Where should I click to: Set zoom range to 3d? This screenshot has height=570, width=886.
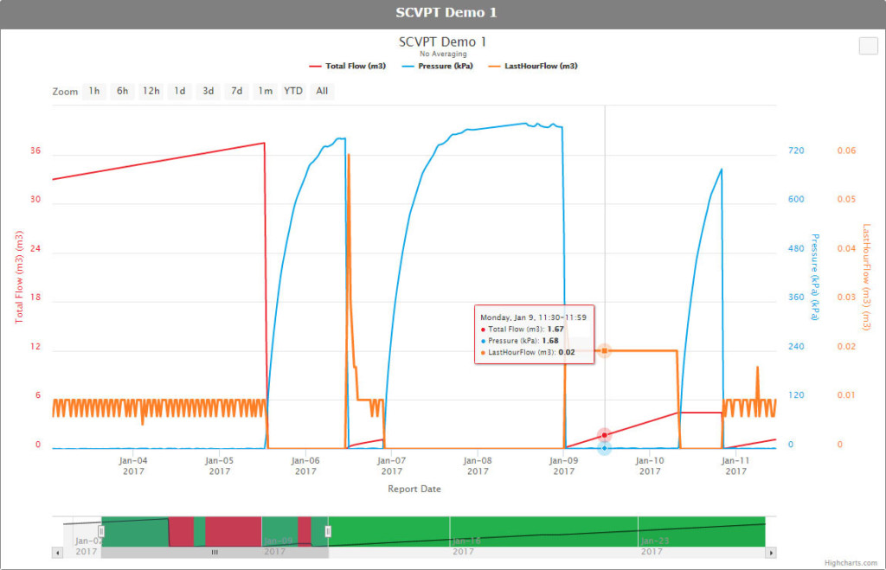[x=209, y=91]
